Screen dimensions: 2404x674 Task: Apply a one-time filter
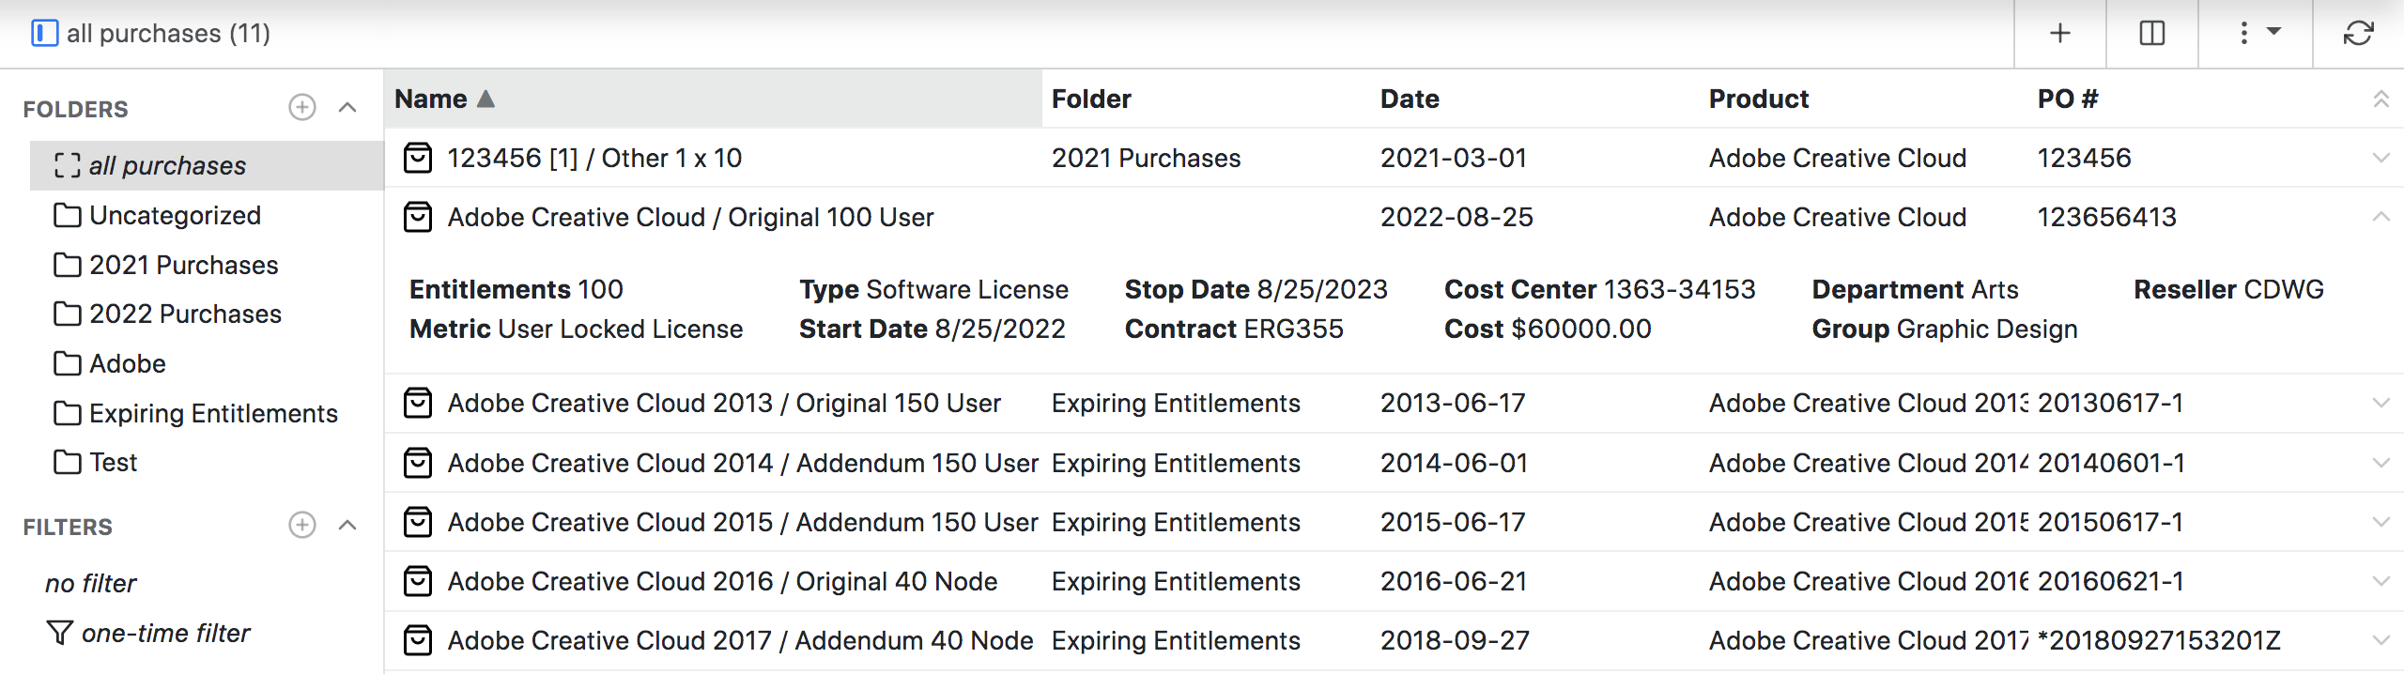[x=165, y=633]
